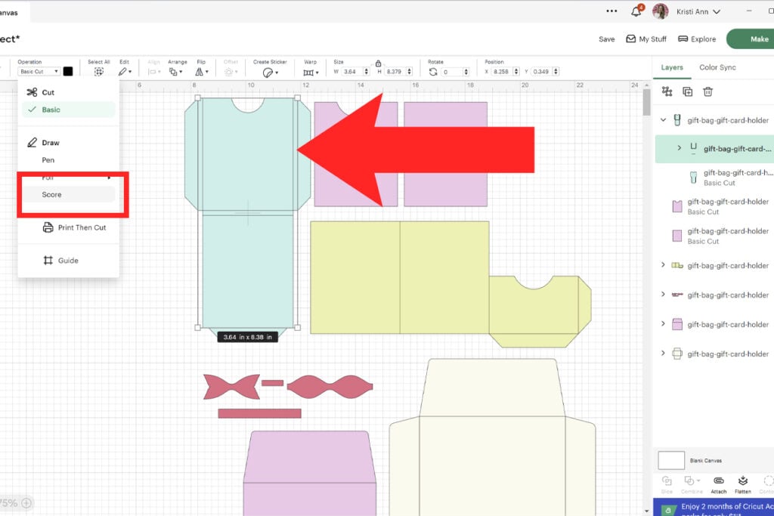Click the Warp icon in the toolbar

[308, 71]
